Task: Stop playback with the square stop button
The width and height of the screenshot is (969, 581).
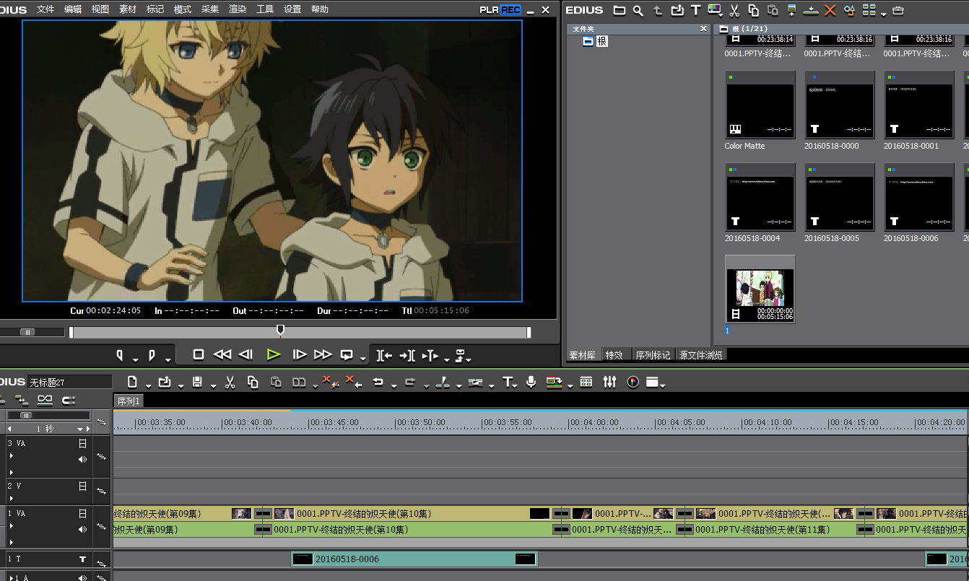Action: [199, 354]
